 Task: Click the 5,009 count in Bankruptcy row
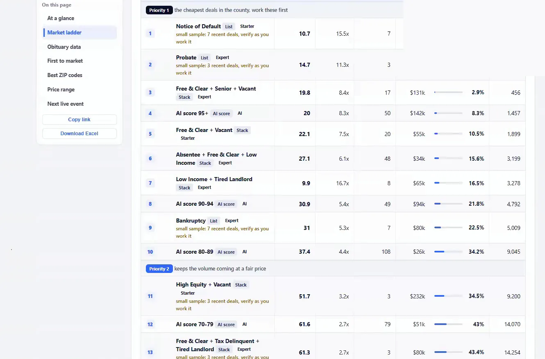point(513,228)
